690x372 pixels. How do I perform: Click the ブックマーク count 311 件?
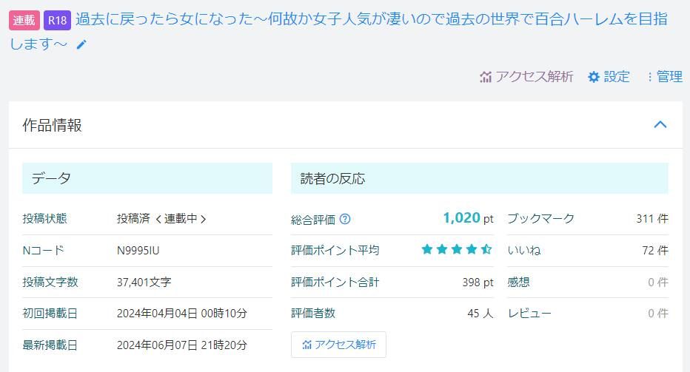click(x=652, y=219)
